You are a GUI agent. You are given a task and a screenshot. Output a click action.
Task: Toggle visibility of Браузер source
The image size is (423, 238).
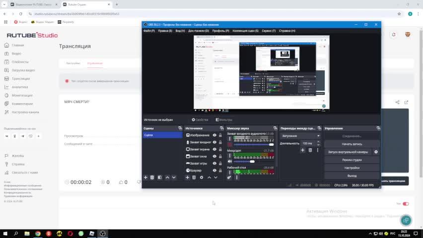point(214,170)
